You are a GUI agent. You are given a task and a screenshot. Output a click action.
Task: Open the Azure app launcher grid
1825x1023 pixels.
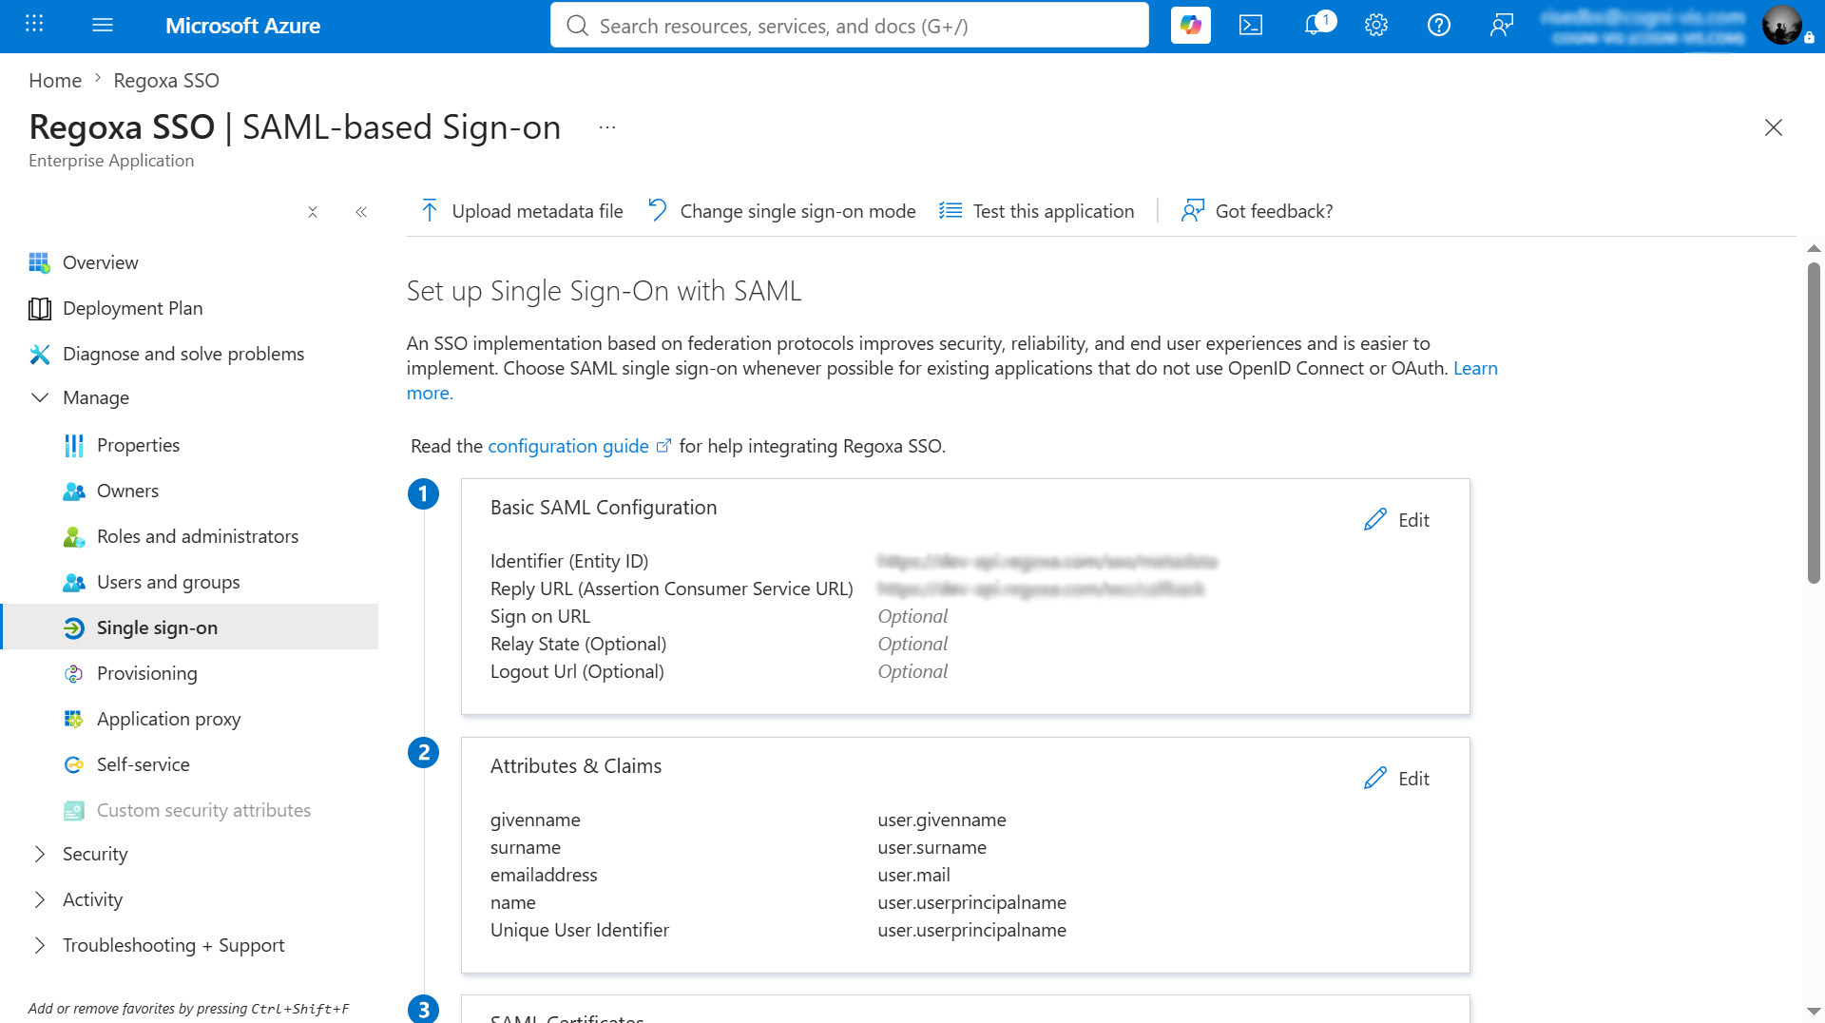click(34, 25)
